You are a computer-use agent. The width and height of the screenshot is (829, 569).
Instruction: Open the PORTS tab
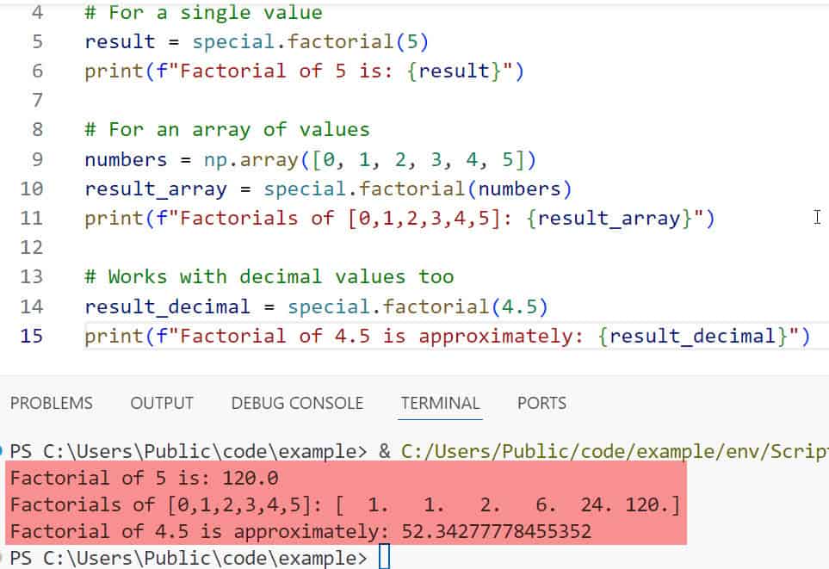(541, 403)
